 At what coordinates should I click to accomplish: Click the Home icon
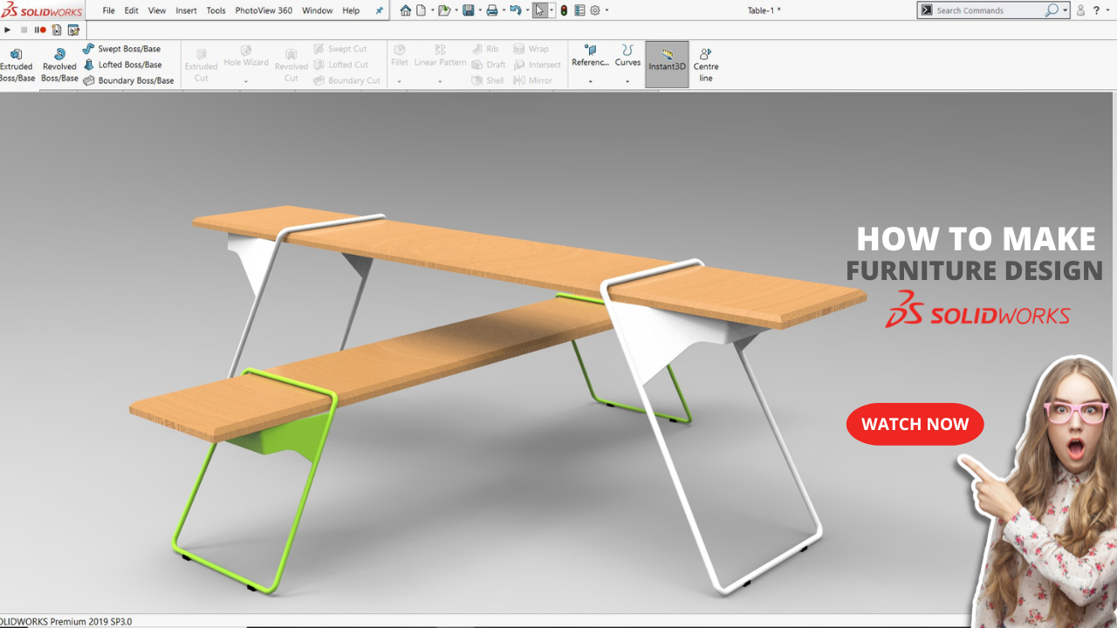pyautogui.click(x=406, y=10)
